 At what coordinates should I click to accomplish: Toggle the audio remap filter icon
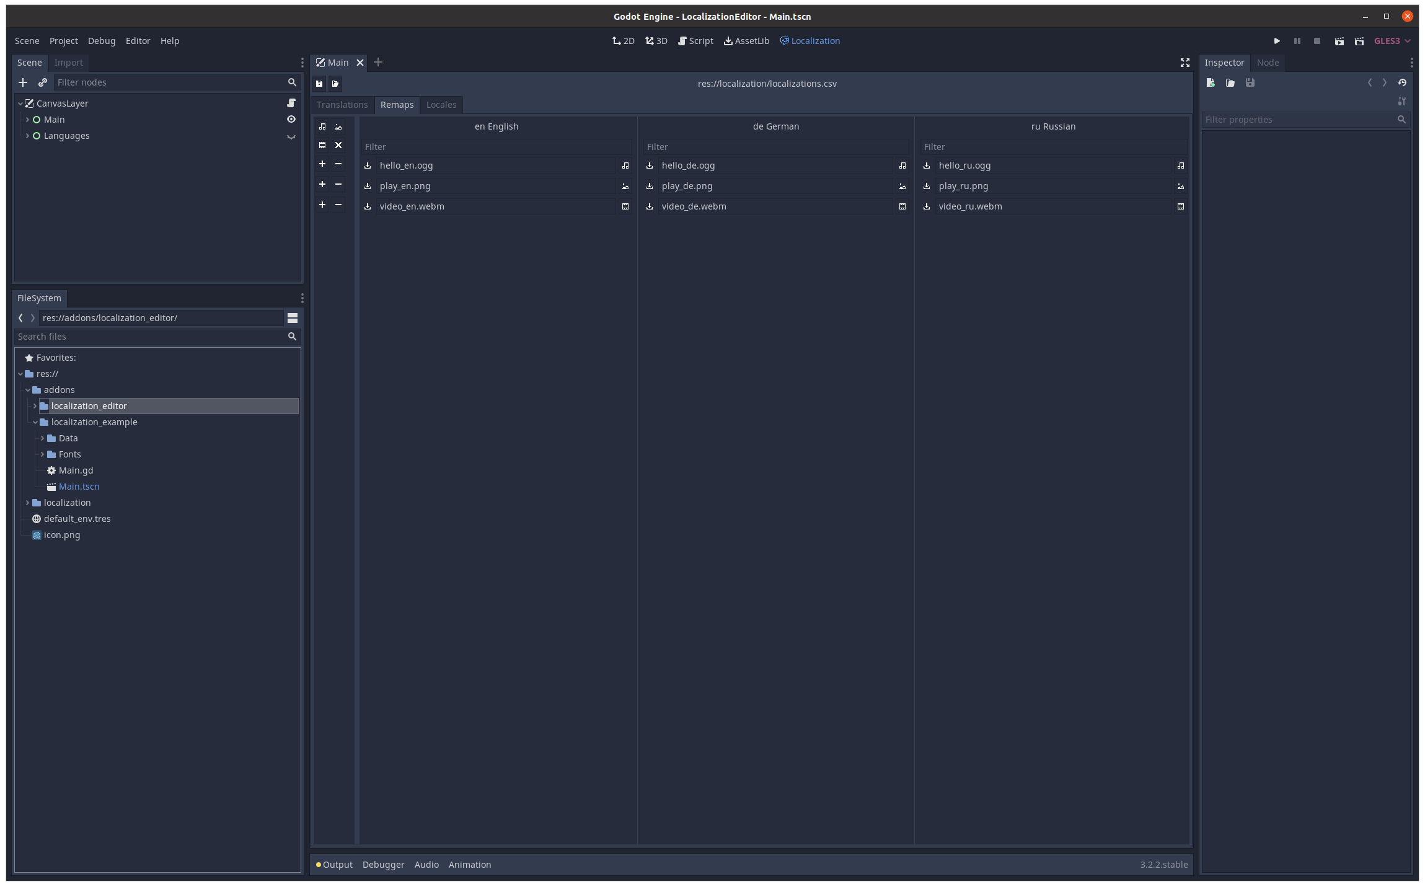(322, 126)
